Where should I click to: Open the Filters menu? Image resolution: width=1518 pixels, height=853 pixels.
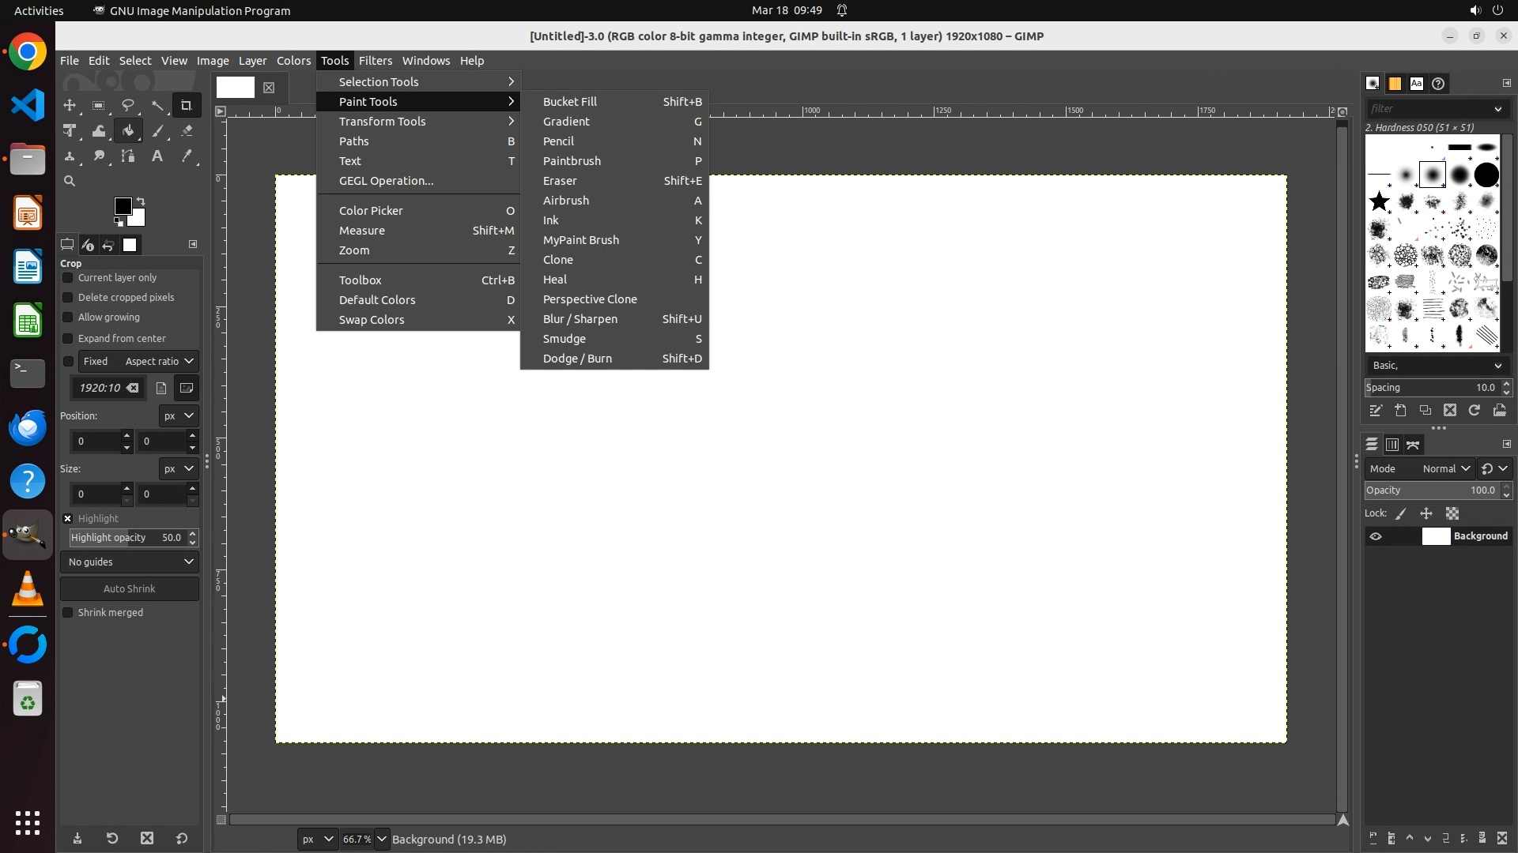pyautogui.click(x=375, y=61)
